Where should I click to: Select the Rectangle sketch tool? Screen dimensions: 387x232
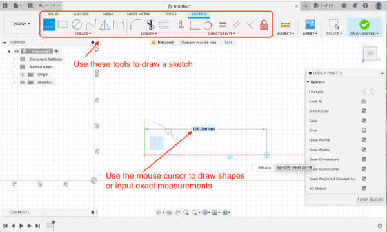pyautogui.click(x=63, y=24)
